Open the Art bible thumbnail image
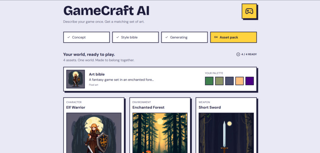Image resolution: width=320 pixels, height=153 pixels. pyautogui.click(x=75, y=79)
